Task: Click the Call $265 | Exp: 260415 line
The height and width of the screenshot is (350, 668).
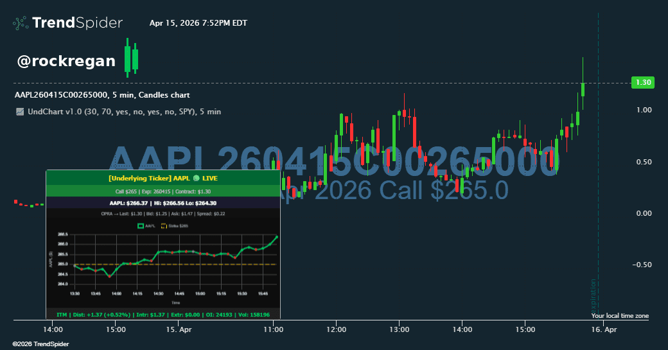Action: pos(163,191)
